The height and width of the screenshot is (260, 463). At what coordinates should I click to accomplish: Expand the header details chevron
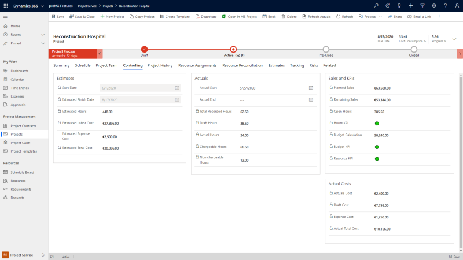[454, 39]
